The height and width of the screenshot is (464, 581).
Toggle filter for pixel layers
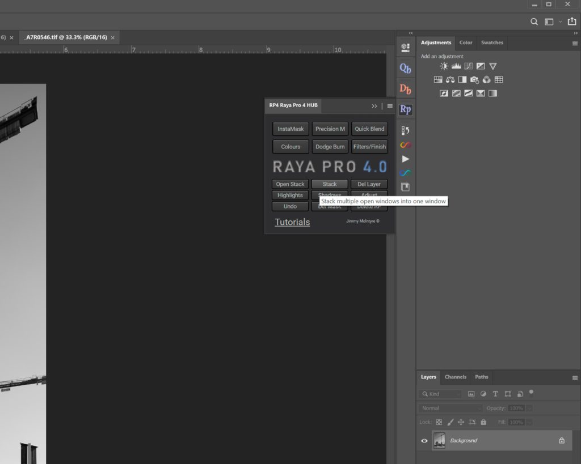click(471, 394)
